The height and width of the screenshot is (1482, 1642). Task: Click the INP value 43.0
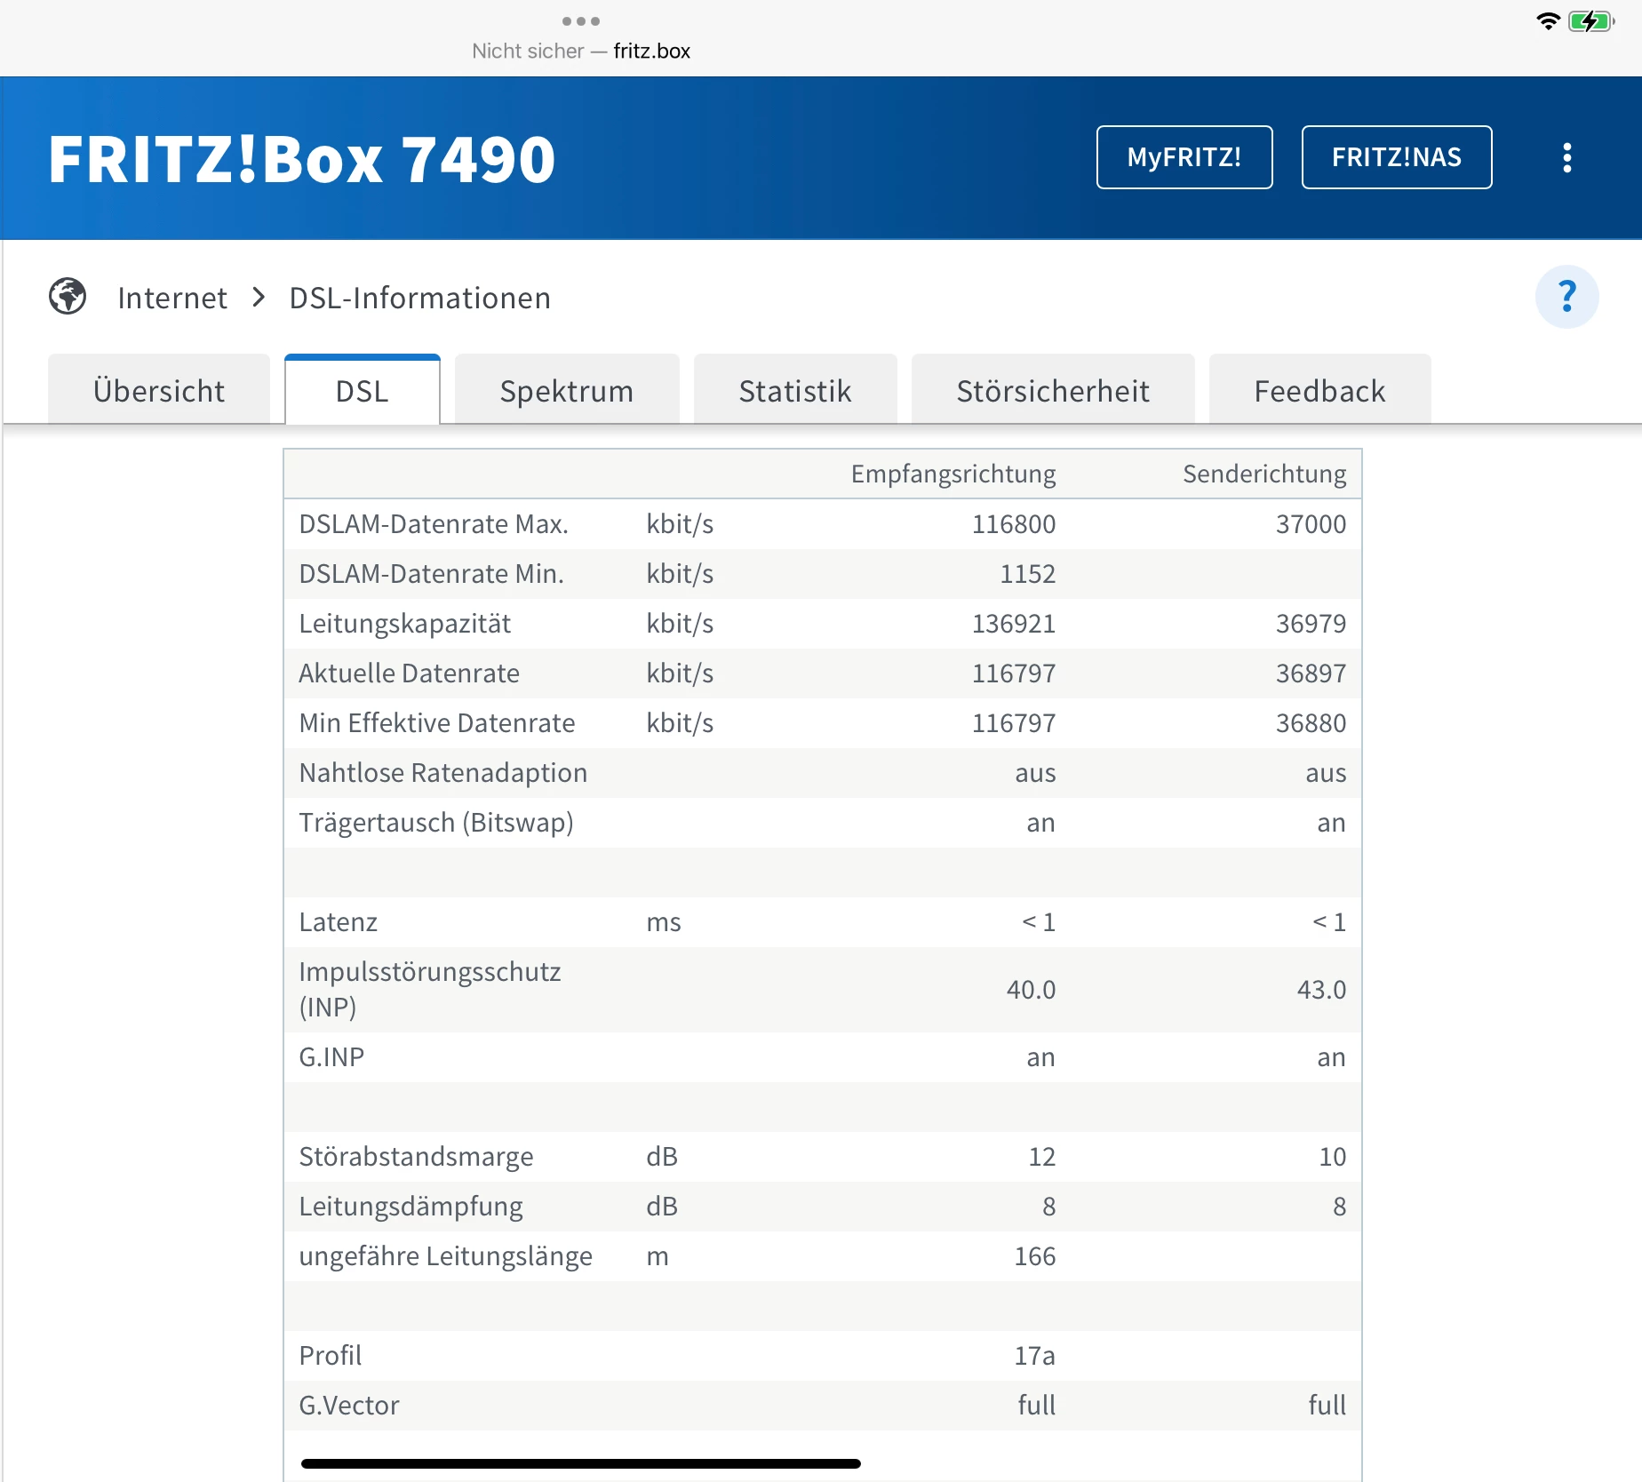[1321, 989]
